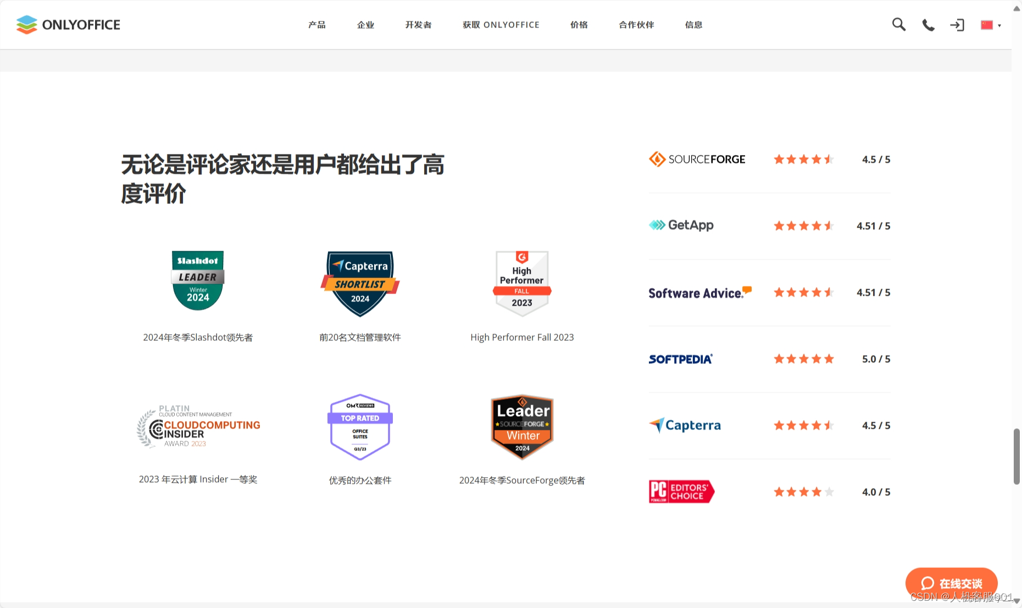
Task: Click the GetApp star rating
Action: 804,226
